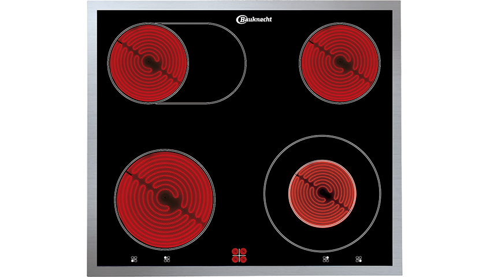Select the large front-left heating element
Image resolution: width=490 pixels, height=277 pixels.
[x=165, y=199]
